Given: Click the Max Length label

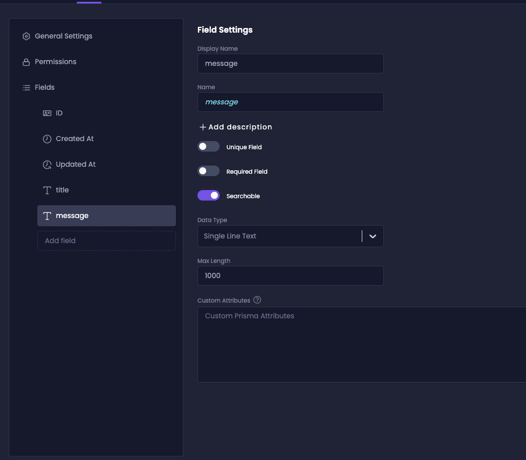Looking at the screenshot, I should (214, 261).
